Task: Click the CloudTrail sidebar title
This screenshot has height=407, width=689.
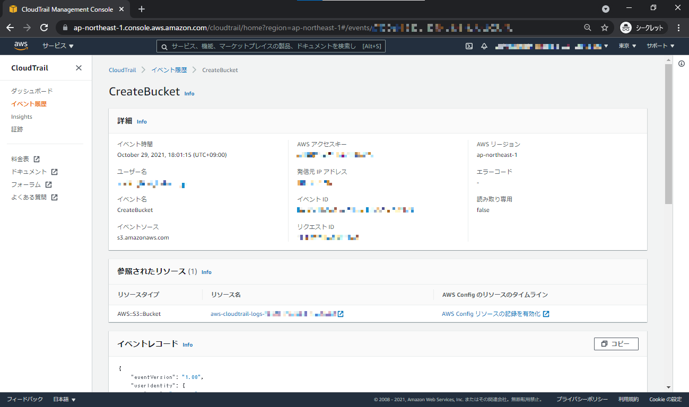Action: (30, 68)
